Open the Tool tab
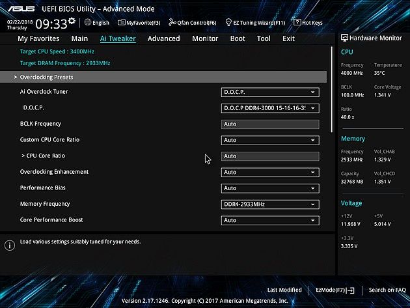This screenshot has width=410, height=308. pos(264,38)
